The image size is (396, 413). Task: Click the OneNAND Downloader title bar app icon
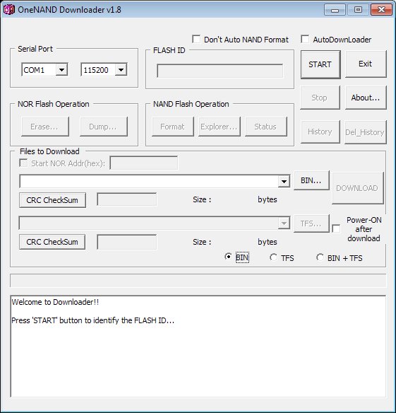click(x=8, y=10)
